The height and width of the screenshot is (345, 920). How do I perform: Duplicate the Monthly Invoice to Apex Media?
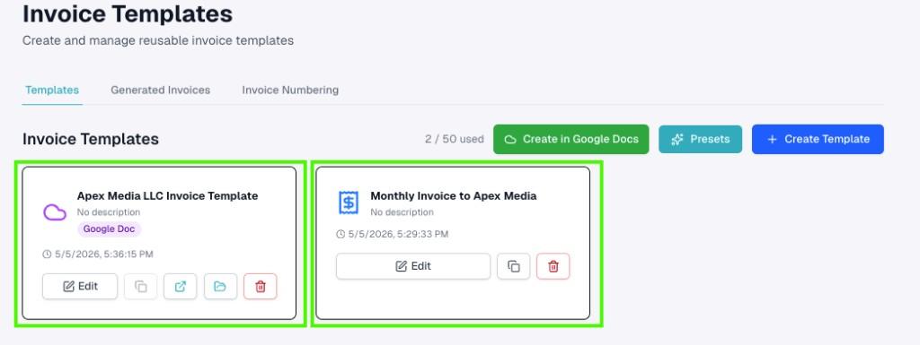513,266
